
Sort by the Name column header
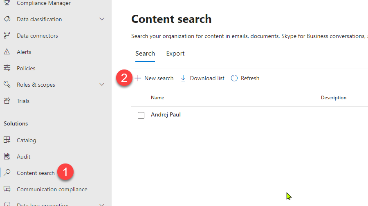(x=157, y=98)
